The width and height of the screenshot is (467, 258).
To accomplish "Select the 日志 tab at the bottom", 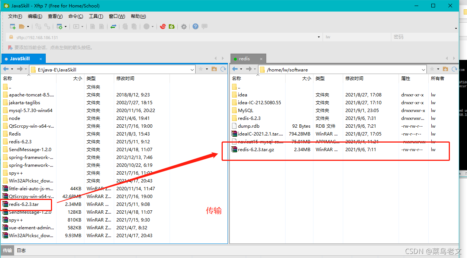I will [x=21, y=250].
